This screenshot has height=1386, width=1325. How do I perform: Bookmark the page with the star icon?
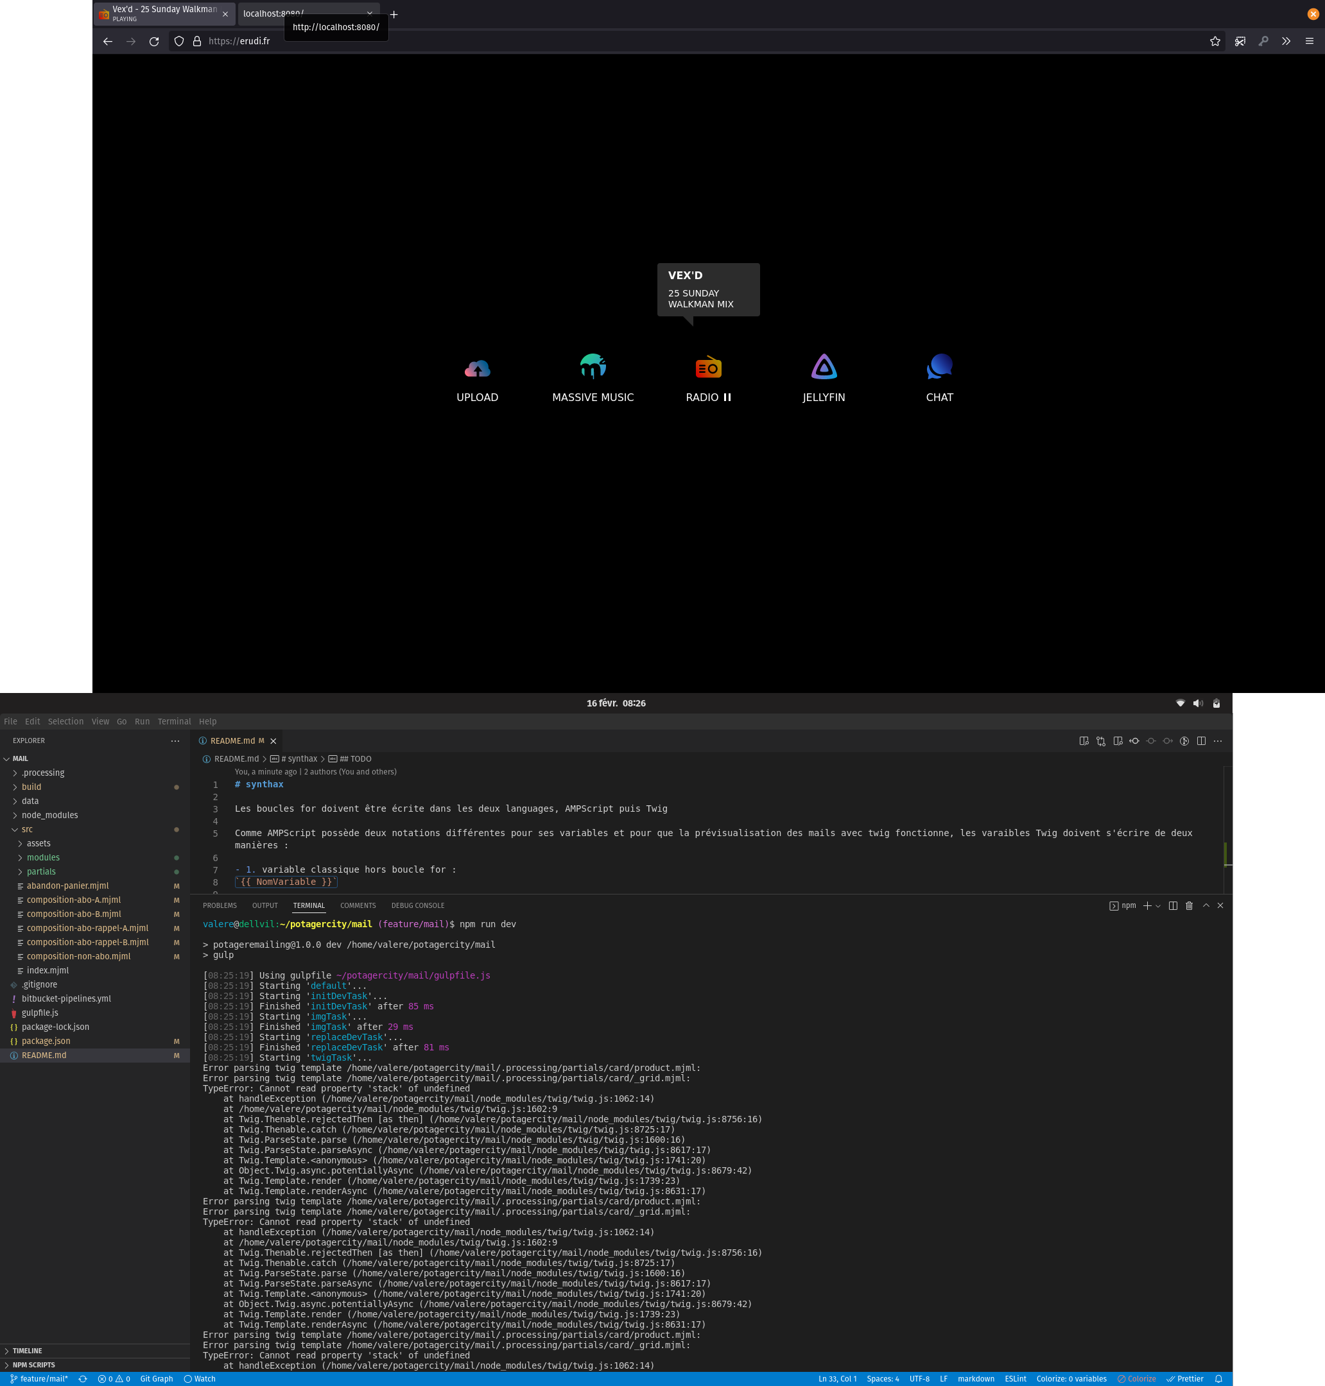tap(1214, 42)
